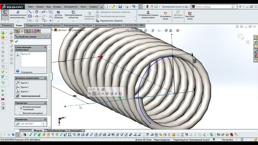Open dropdown under Отобразить/Скрыть взаимосвязи
The width and height of the screenshot is (258, 145).
(x=148, y=21)
